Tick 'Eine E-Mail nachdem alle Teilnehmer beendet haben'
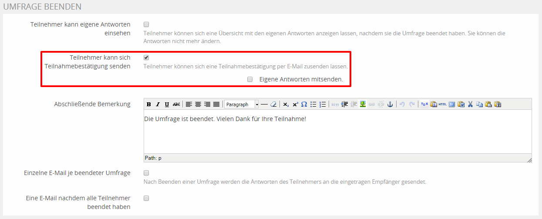 [x=146, y=198]
